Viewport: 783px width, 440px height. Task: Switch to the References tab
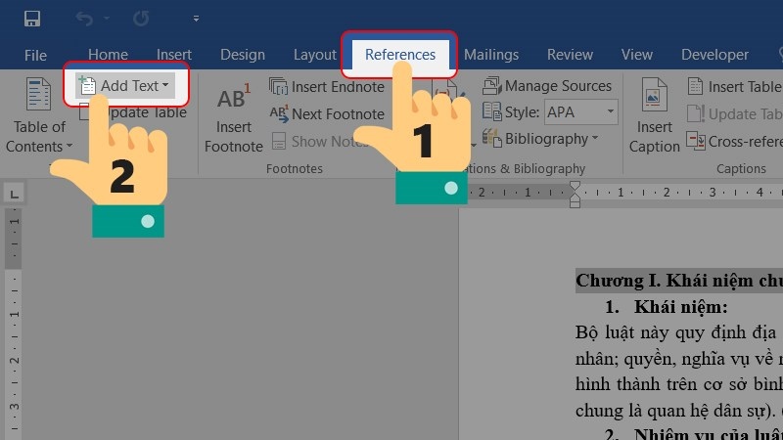click(x=400, y=55)
